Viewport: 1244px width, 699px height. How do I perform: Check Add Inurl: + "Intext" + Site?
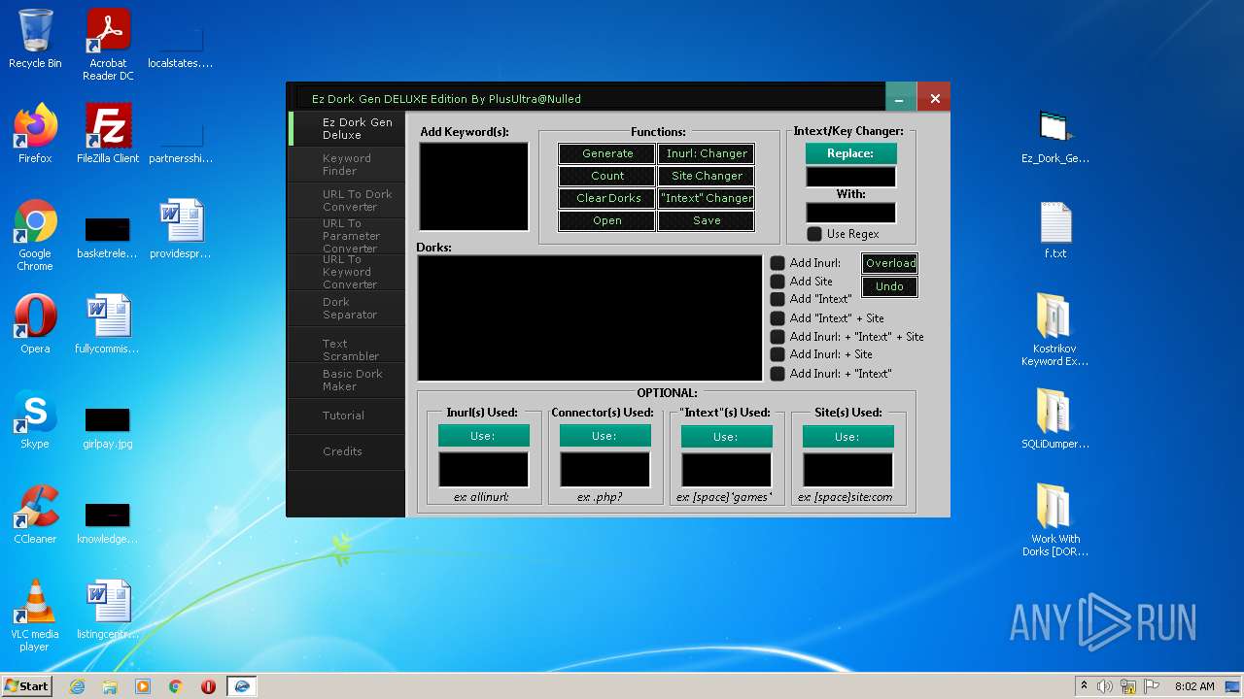coord(777,337)
